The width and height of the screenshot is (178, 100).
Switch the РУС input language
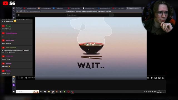155,92
